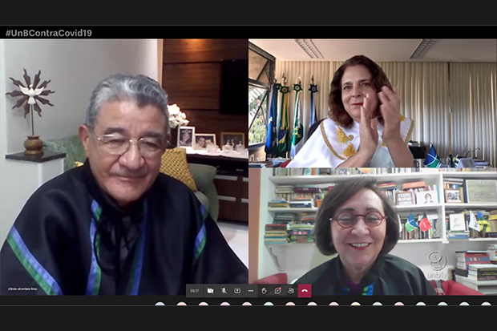The height and width of the screenshot is (331, 497).
Task: Show the meeting chat conversation
Action: point(277,290)
